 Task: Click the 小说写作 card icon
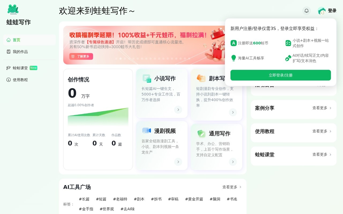pos(147,78)
